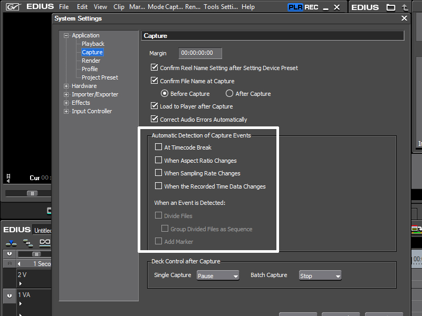Screen dimensions: 422x316
Task: Select Render in settings tree
Action: point(91,61)
